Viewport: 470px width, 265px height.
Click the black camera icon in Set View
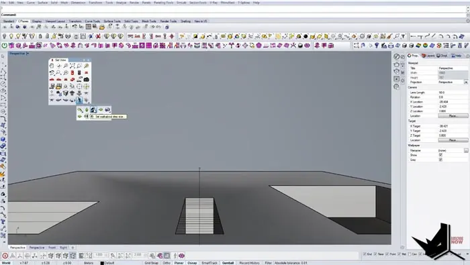(x=87, y=79)
